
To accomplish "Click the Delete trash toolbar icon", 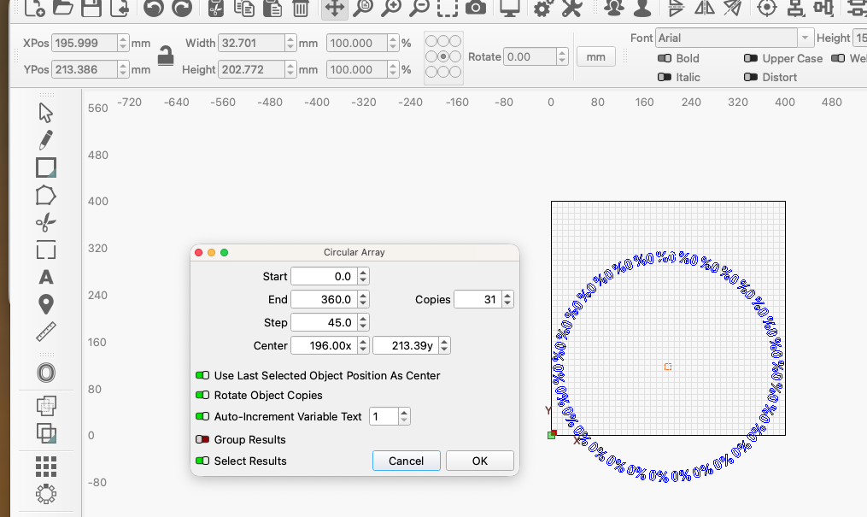I will [x=300, y=9].
